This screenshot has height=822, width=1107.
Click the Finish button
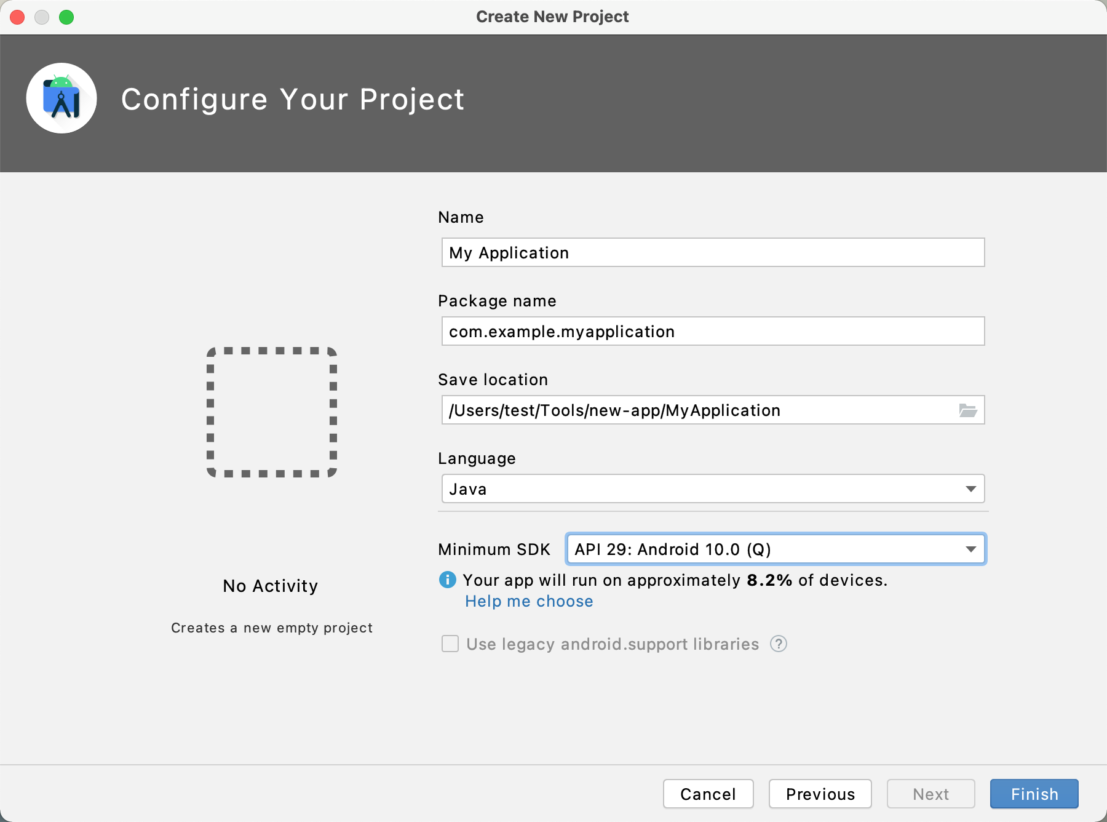1033,794
